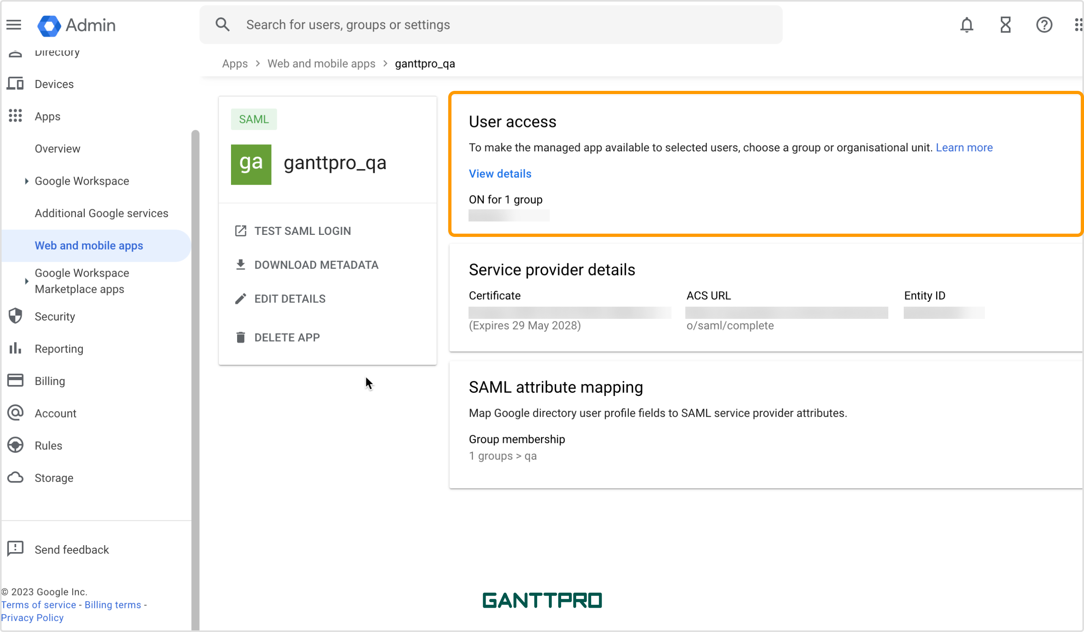The width and height of the screenshot is (1084, 632).
Task: Click the Billing card icon
Action: click(x=15, y=380)
